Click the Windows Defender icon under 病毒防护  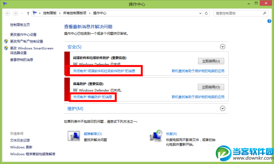pos(75,90)
